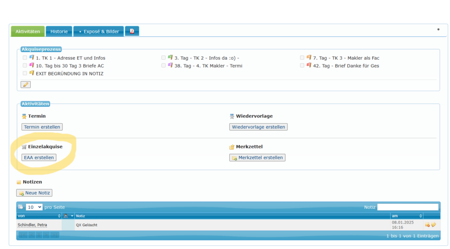Click the first note action icon in Schindler row

(x=427, y=225)
